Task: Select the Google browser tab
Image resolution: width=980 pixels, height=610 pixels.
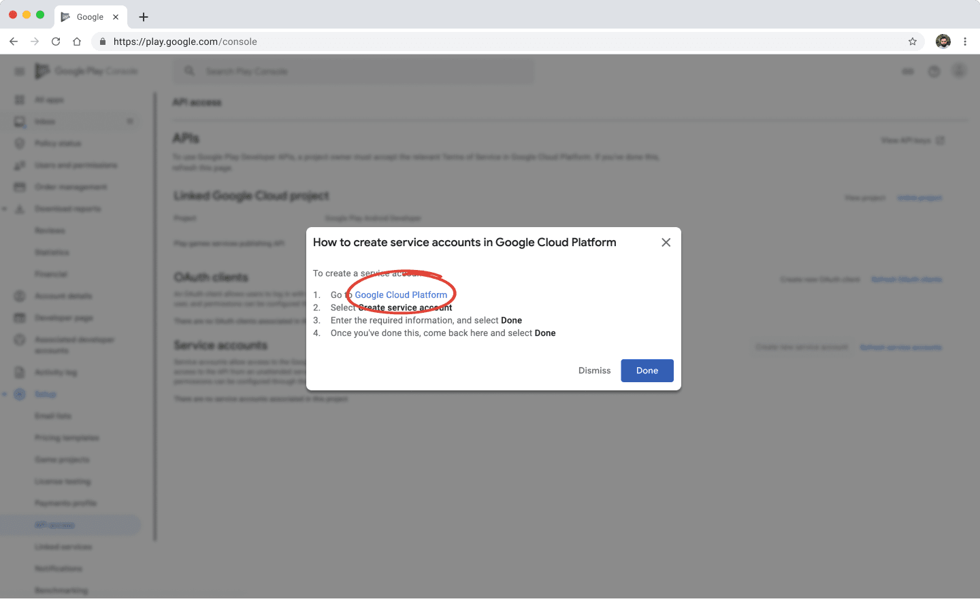Action: 90,17
